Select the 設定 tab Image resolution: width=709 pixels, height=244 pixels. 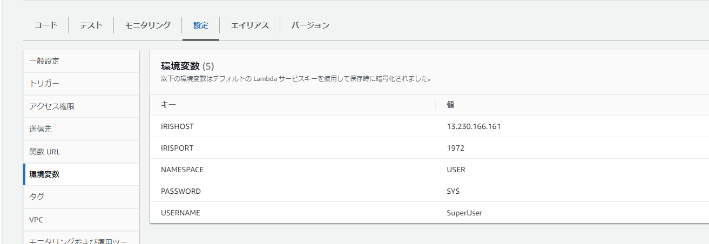[201, 25]
